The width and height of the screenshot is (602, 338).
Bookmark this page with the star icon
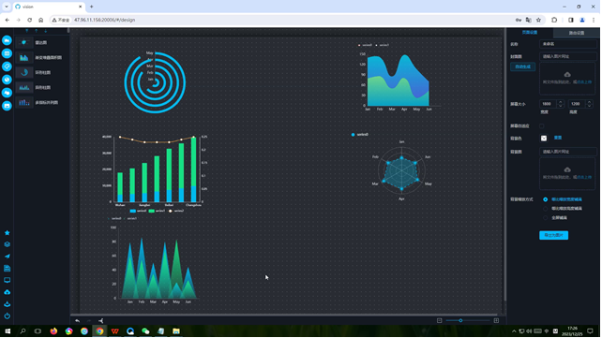tap(538, 20)
